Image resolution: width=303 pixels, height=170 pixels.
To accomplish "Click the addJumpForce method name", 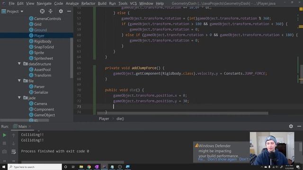I will [144, 68].
